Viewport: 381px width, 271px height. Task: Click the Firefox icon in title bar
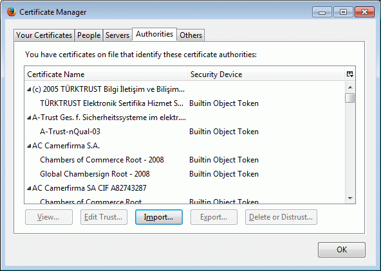click(x=11, y=12)
